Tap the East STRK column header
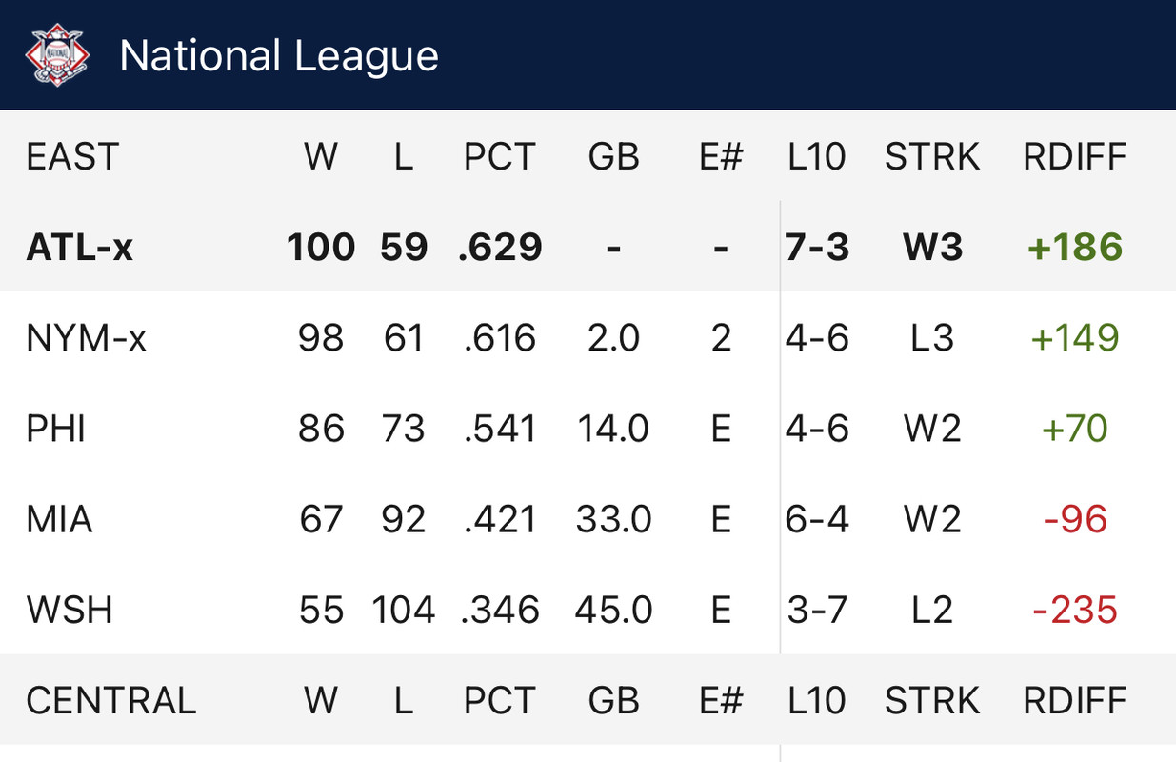 coord(932,156)
